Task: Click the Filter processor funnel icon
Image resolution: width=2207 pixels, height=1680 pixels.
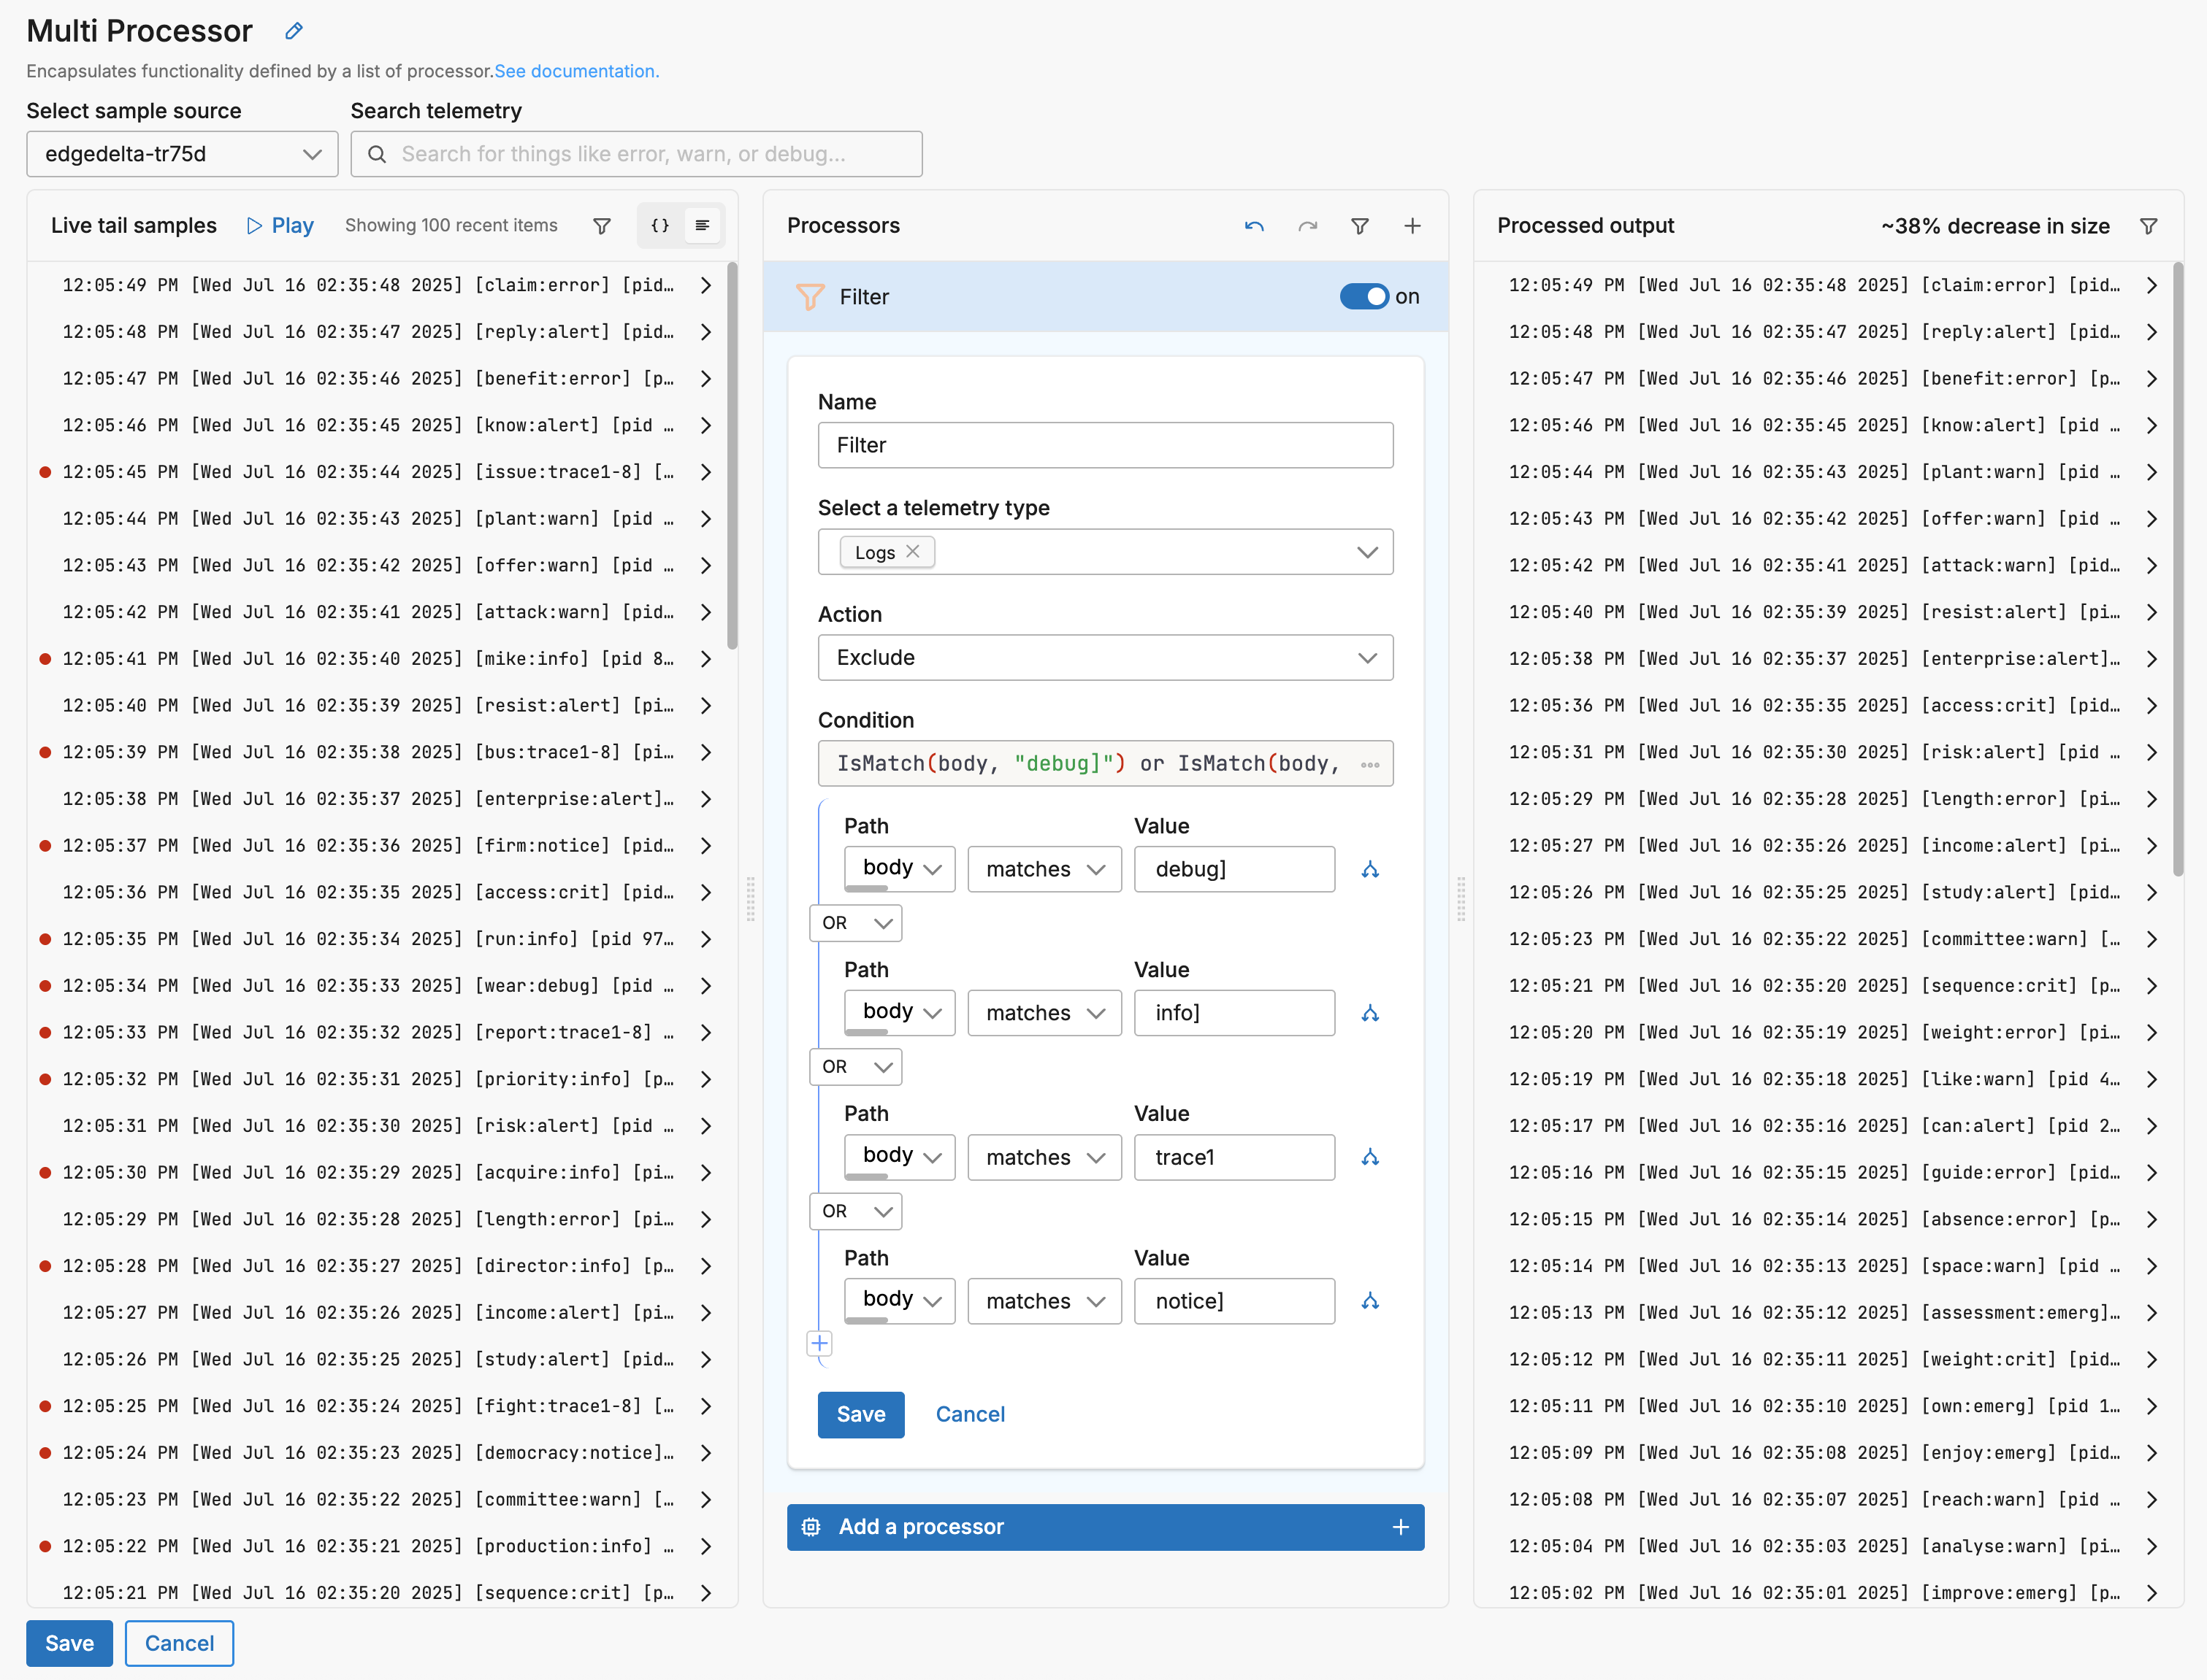Action: [x=809, y=296]
